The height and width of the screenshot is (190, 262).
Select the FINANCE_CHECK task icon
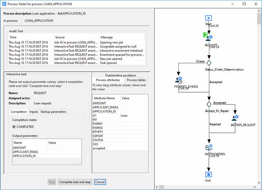[x=178, y=80]
